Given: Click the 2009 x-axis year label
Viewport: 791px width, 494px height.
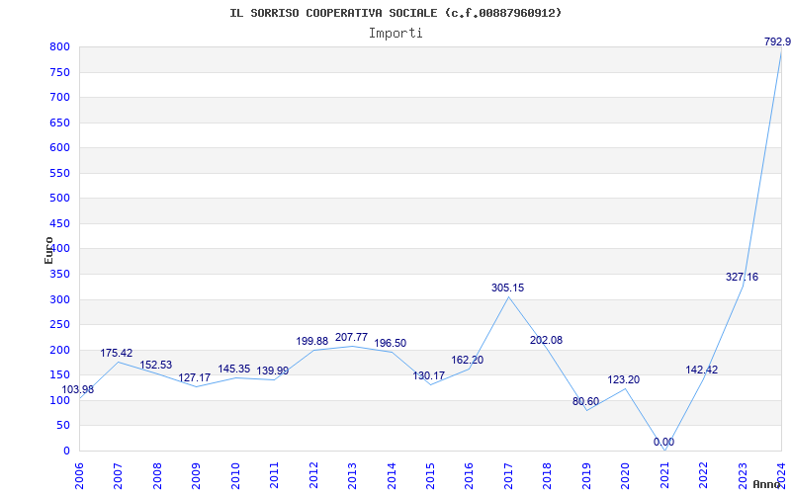Looking at the screenshot, I should coord(196,476).
